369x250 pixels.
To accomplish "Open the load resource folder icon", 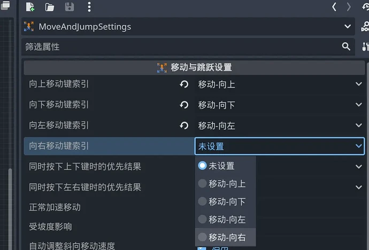I will [x=50, y=7].
